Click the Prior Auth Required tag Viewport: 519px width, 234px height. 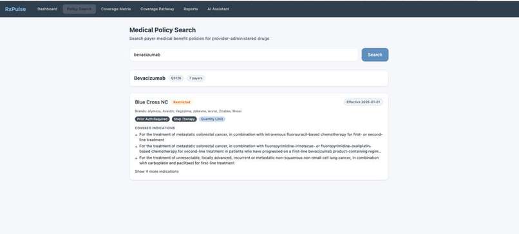pos(152,120)
